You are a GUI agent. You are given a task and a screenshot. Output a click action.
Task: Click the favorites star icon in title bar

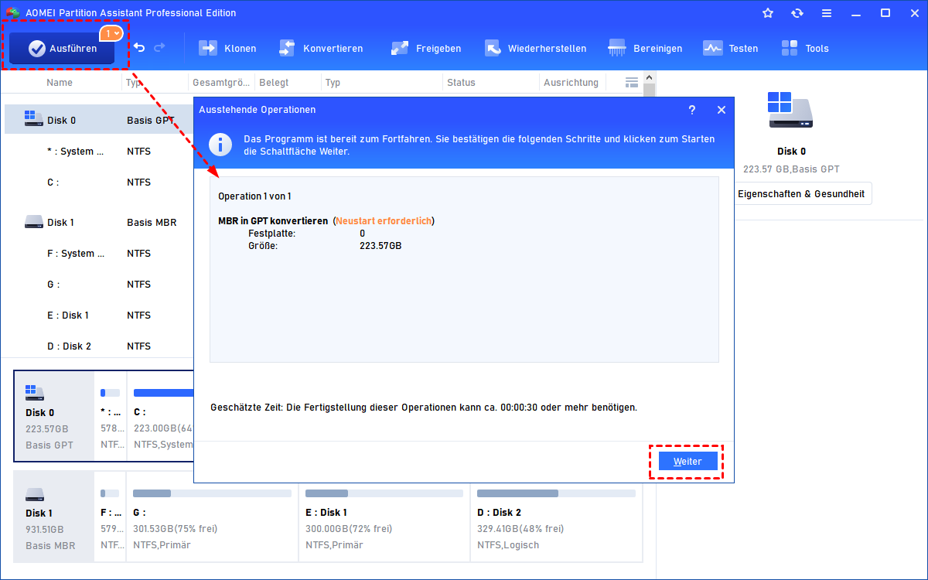[x=768, y=13]
